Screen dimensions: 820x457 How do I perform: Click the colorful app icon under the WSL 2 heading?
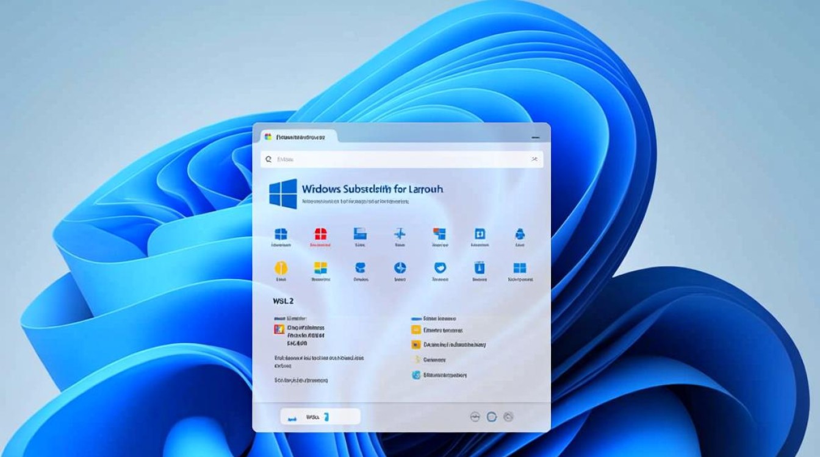point(281,329)
